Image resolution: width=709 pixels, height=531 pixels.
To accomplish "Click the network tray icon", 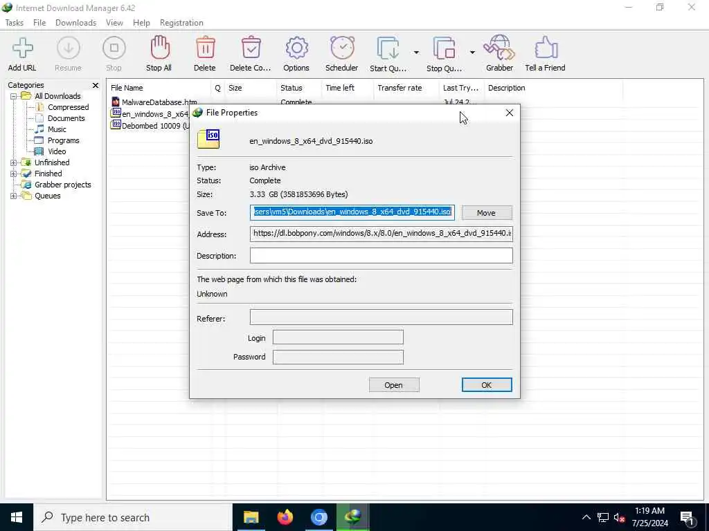I will [x=603, y=517].
